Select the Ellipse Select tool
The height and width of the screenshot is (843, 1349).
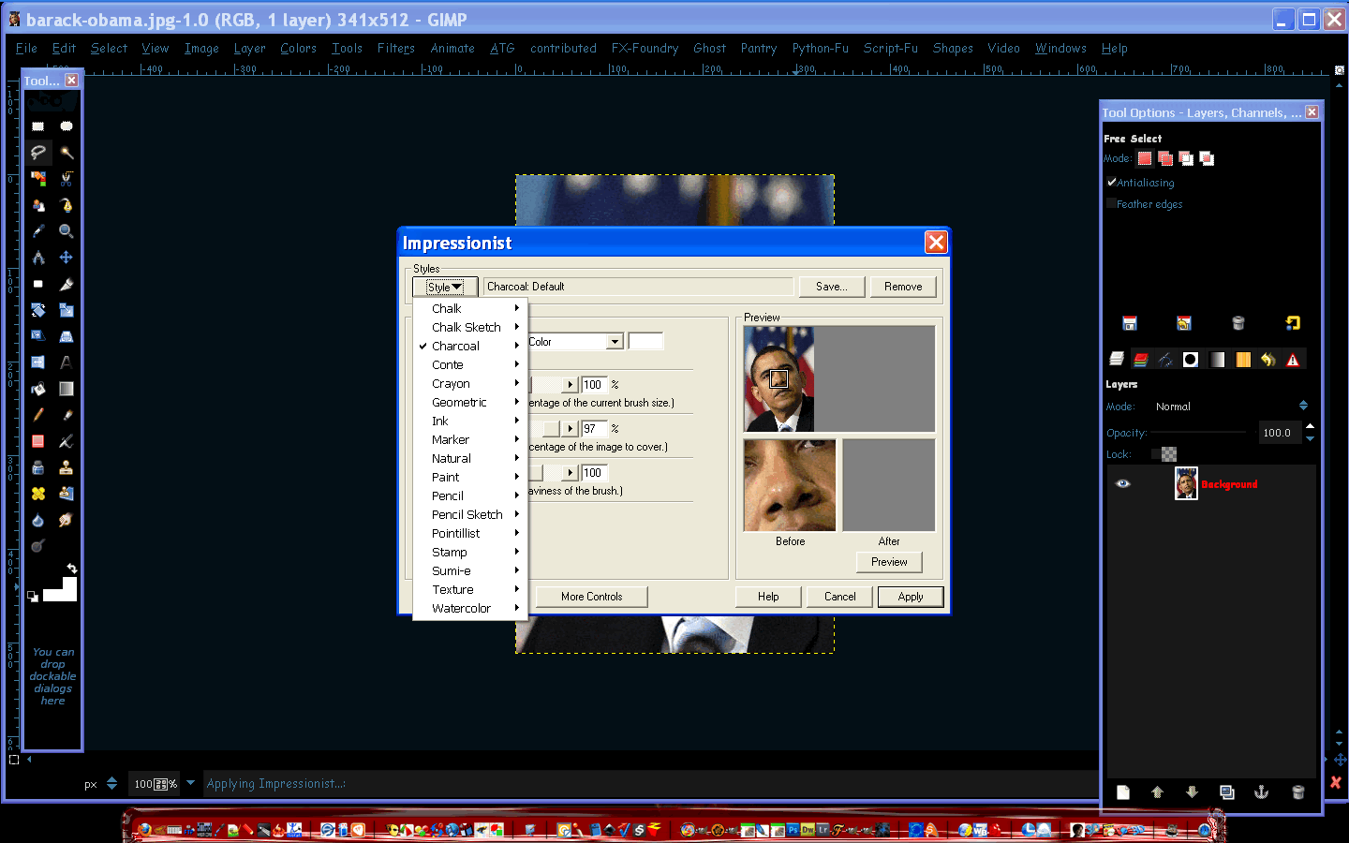[x=67, y=126]
